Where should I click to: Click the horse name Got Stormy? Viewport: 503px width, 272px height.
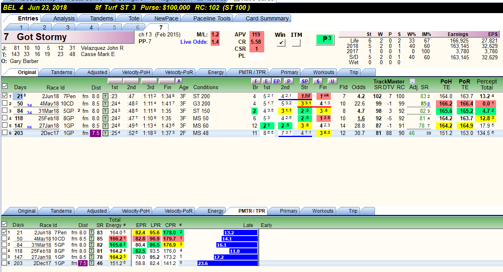point(42,37)
